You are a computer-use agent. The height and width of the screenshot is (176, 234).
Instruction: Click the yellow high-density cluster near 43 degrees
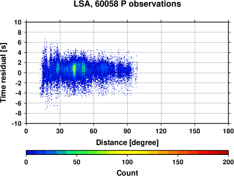click(74, 69)
